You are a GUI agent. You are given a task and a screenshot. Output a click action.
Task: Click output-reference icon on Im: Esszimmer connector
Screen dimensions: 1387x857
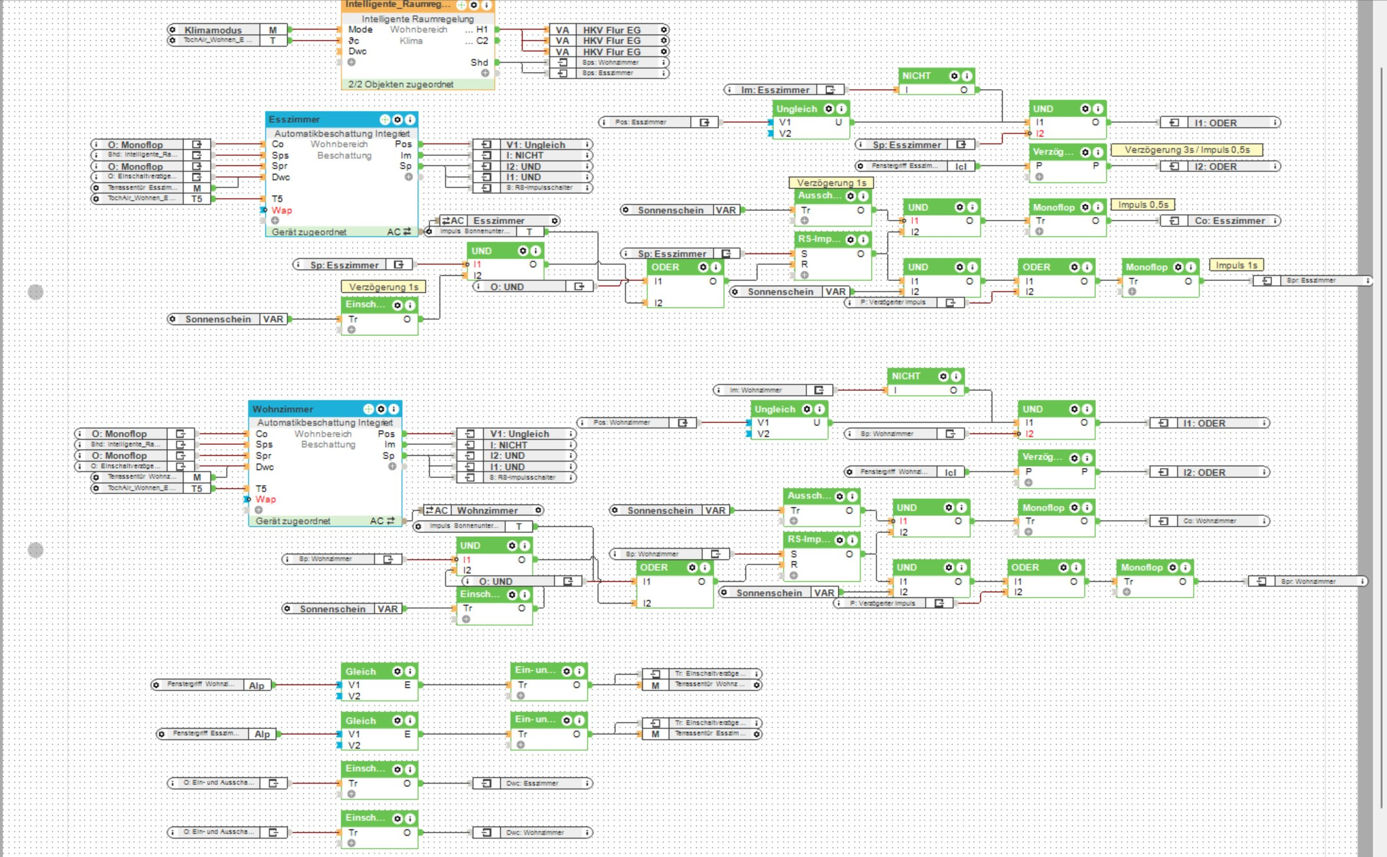tap(831, 90)
